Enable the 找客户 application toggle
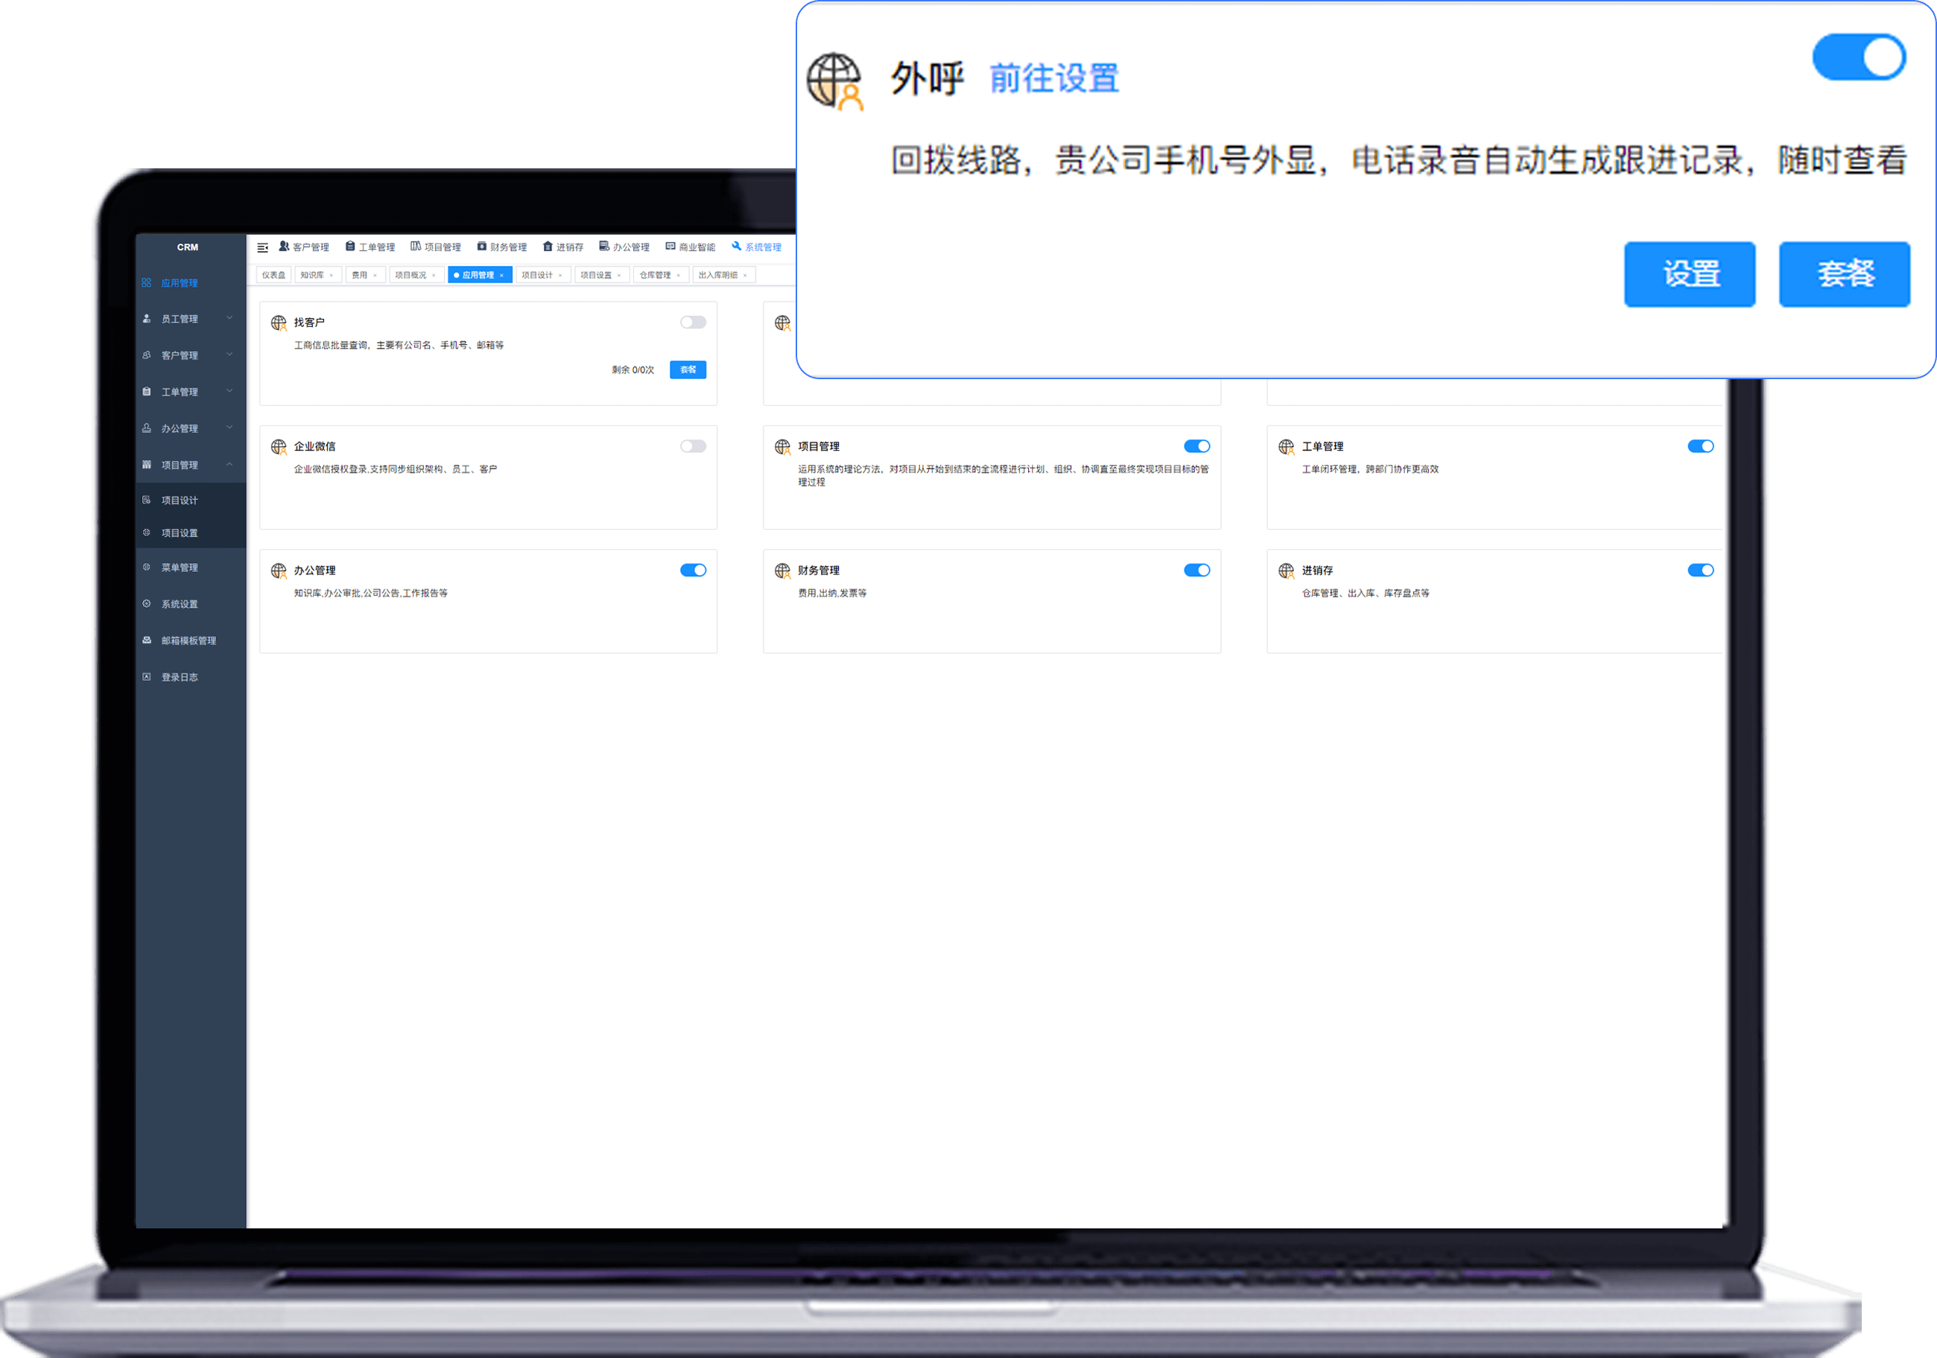This screenshot has width=1937, height=1358. point(693,323)
